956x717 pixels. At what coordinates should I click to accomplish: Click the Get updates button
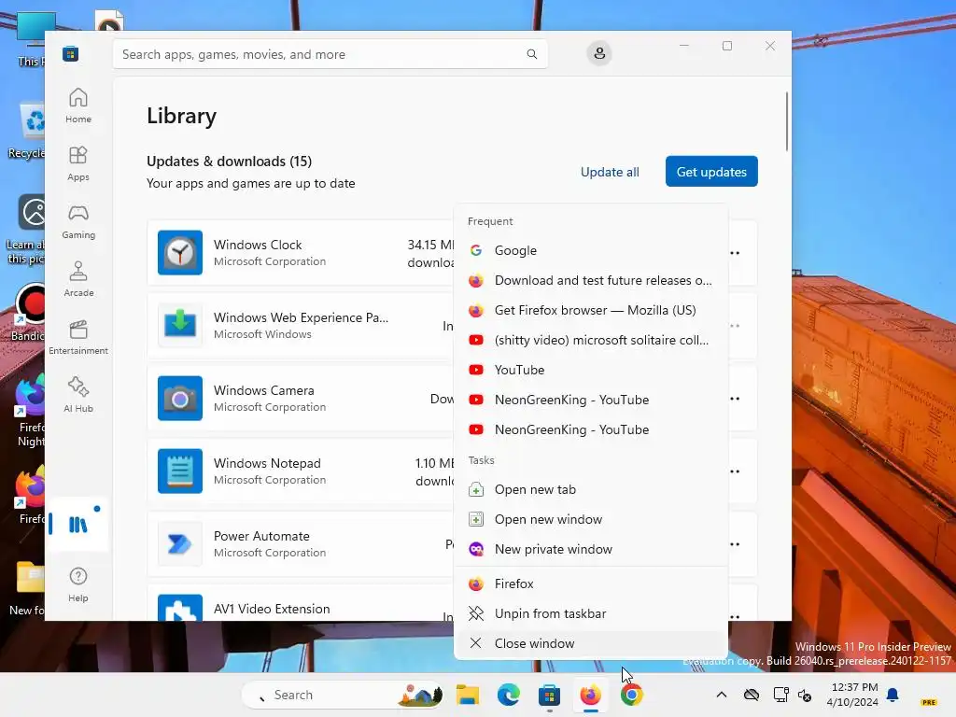711,172
